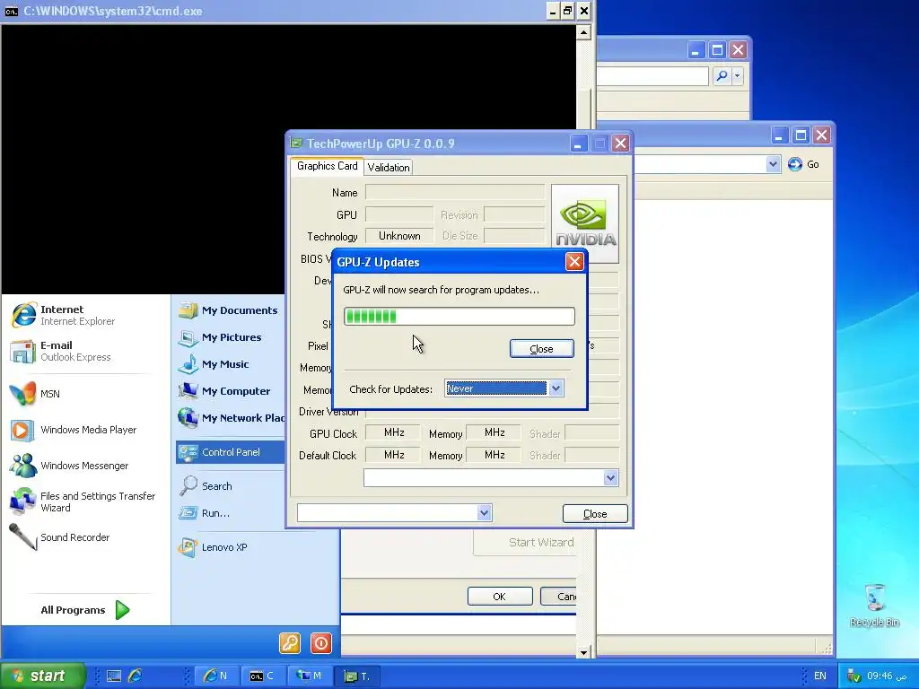
Task: Click the EN language indicator
Action: click(820, 676)
